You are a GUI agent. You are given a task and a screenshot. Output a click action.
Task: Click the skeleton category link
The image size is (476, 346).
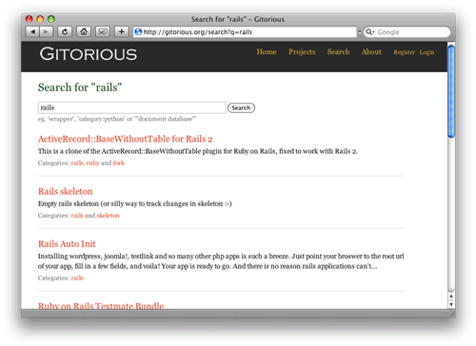108,216
